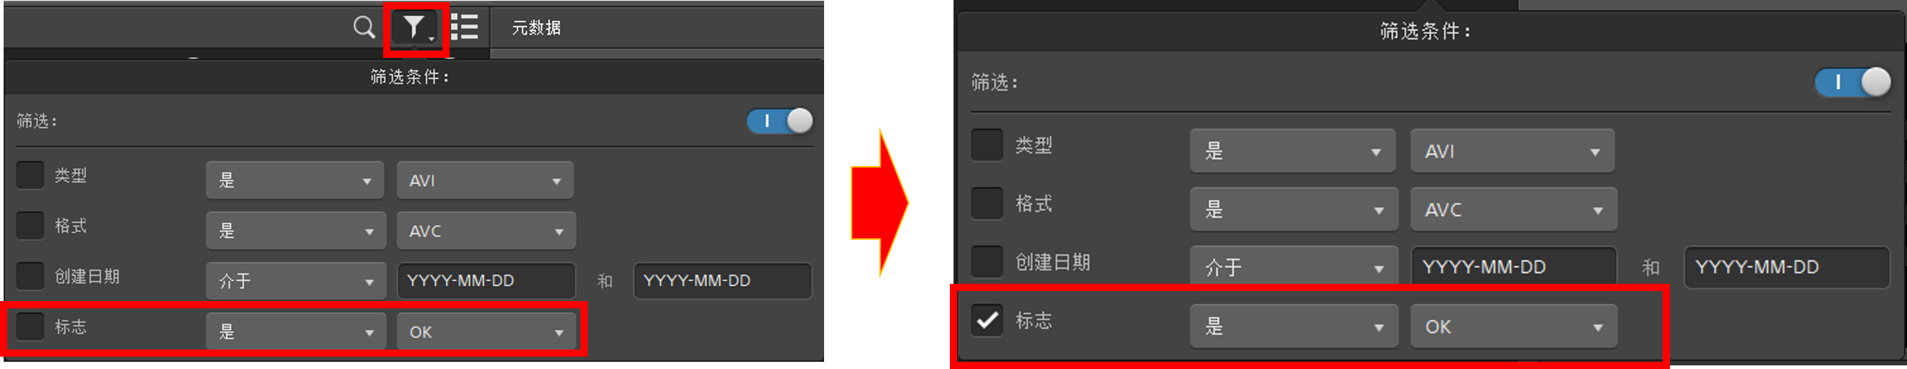Tick the unchecked 标志 checkbox
The width and height of the screenshot is (1907, 369).
click(x=30, y=326)
